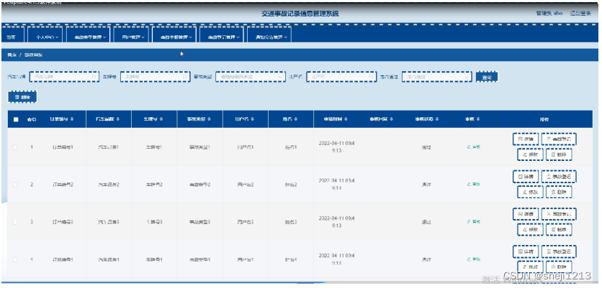
Task: Click the 操作 column header
Action: [x=544, y=119]
